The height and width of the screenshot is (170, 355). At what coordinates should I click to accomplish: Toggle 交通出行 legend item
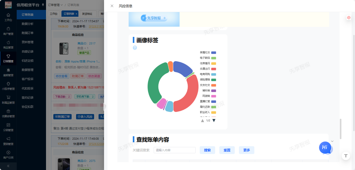(x=208, y=69)
